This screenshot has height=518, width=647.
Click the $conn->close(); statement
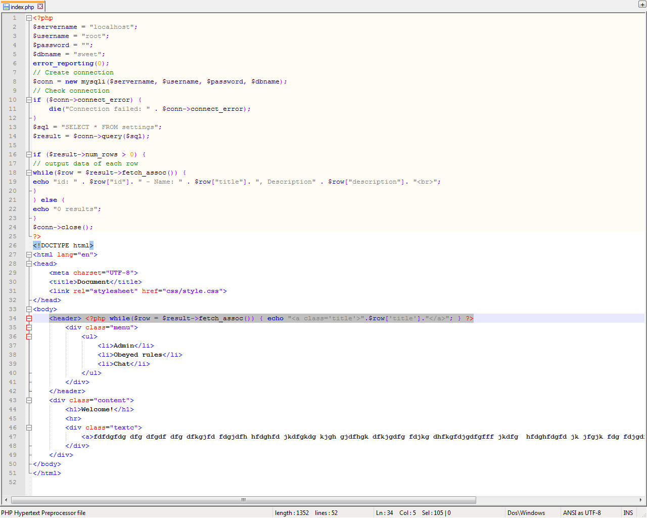tap(63, 227)
